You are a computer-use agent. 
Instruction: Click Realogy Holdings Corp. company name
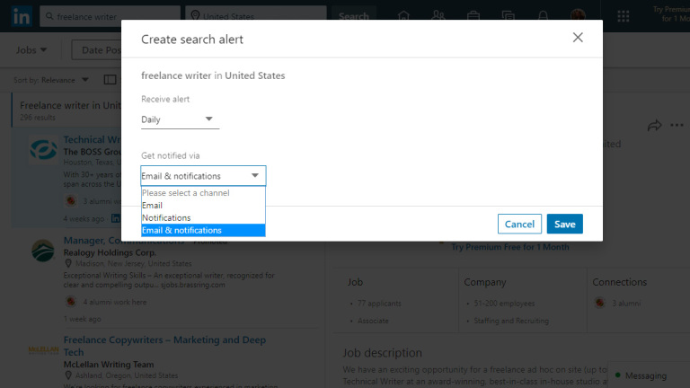tap(110, 252)
